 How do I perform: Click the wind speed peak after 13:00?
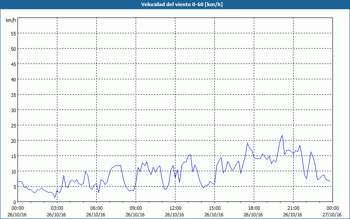tap(190, 155)
